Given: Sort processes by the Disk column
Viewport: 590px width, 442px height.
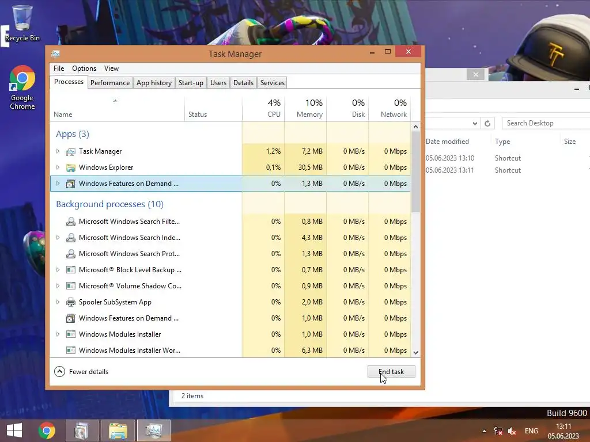Looking at the screenshot, I should tap(347, 109).
